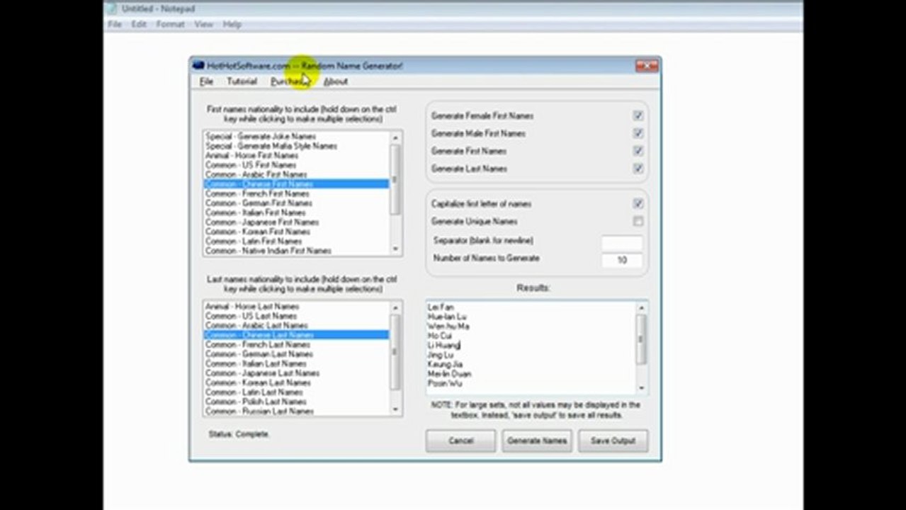Open the Tutorial menu
Viewport: 906px width, 510px height.
pos(242,81)
